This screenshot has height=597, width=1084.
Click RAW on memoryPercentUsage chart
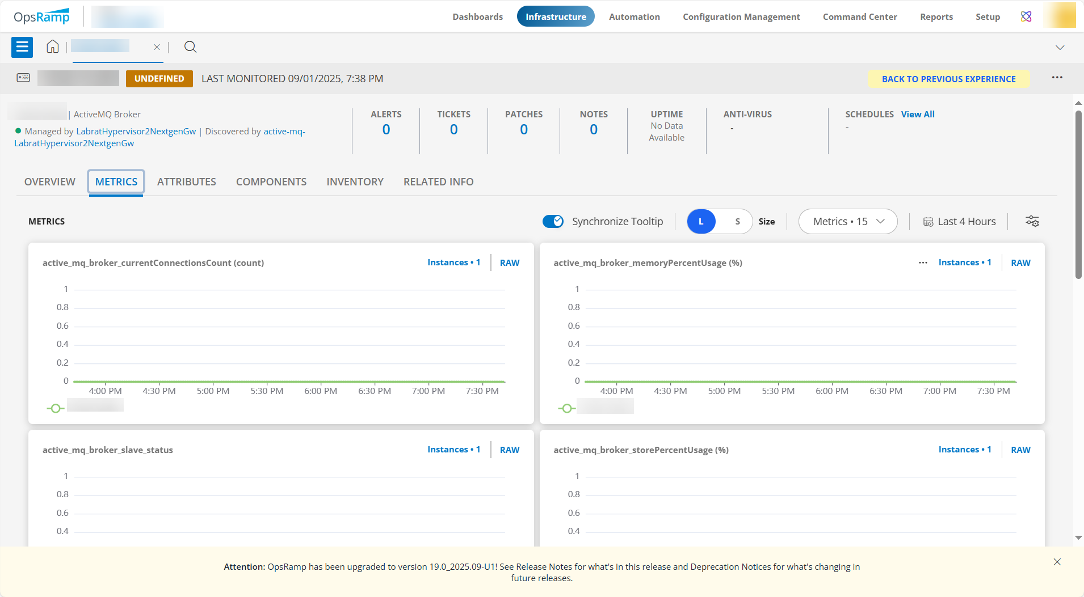[1020, 262]
